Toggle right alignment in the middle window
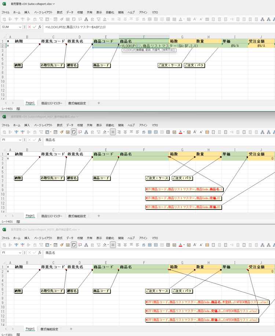The height and width of the screenshot is (336, 275). [x=119, y=132]
